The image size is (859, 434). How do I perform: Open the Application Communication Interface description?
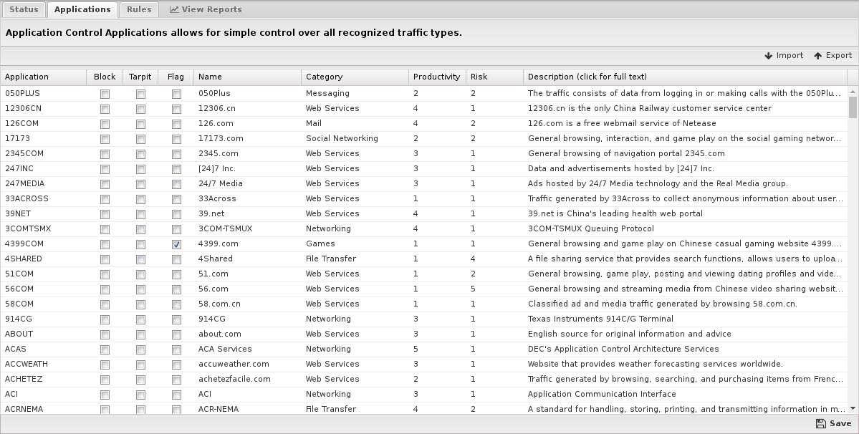(684, 394)
